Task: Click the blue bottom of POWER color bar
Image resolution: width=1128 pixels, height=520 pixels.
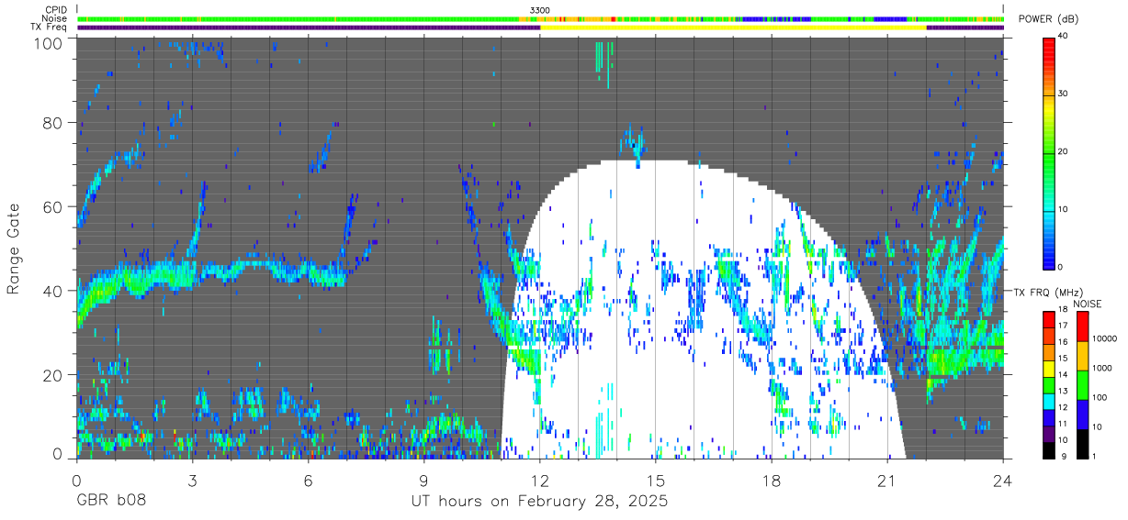Action: (1049, 261)
